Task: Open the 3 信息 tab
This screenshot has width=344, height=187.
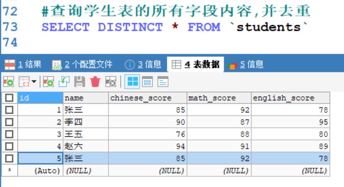Action: click(143, 64)
